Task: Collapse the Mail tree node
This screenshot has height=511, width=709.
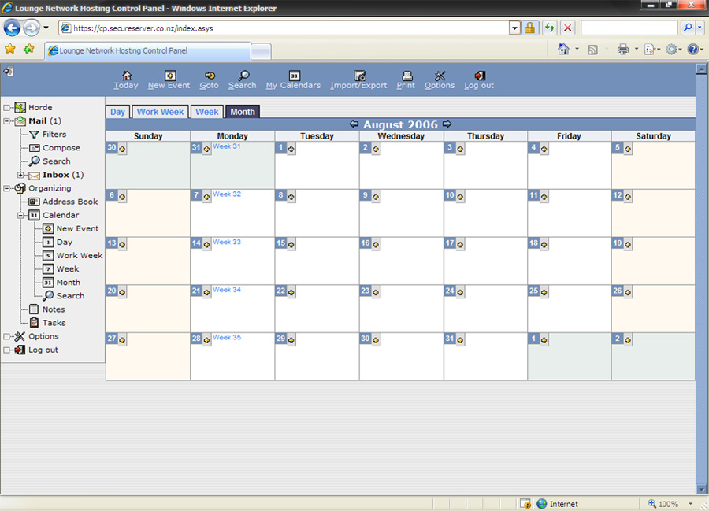Action: click(x=7, y=121)
